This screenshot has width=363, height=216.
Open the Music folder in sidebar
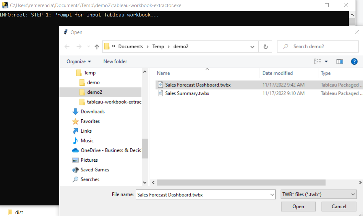87,141
